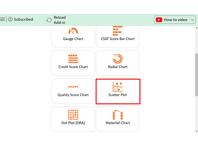Expand the How-to video chevron arrow

[x=193, y=20]
